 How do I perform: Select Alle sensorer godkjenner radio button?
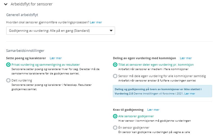(x=115, y=116)
